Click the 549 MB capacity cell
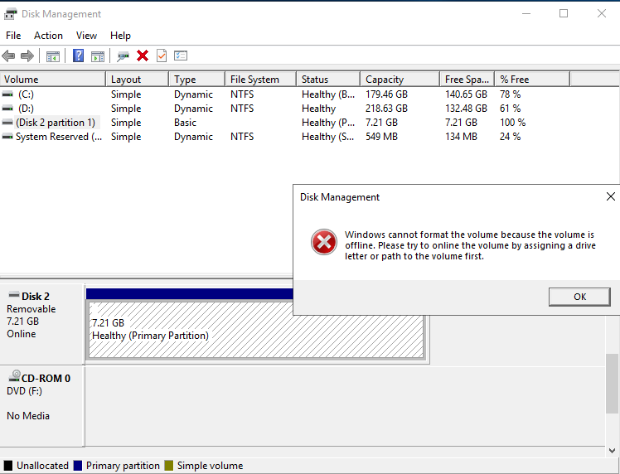This screenshot has width=620, height=474. point(381,137)
